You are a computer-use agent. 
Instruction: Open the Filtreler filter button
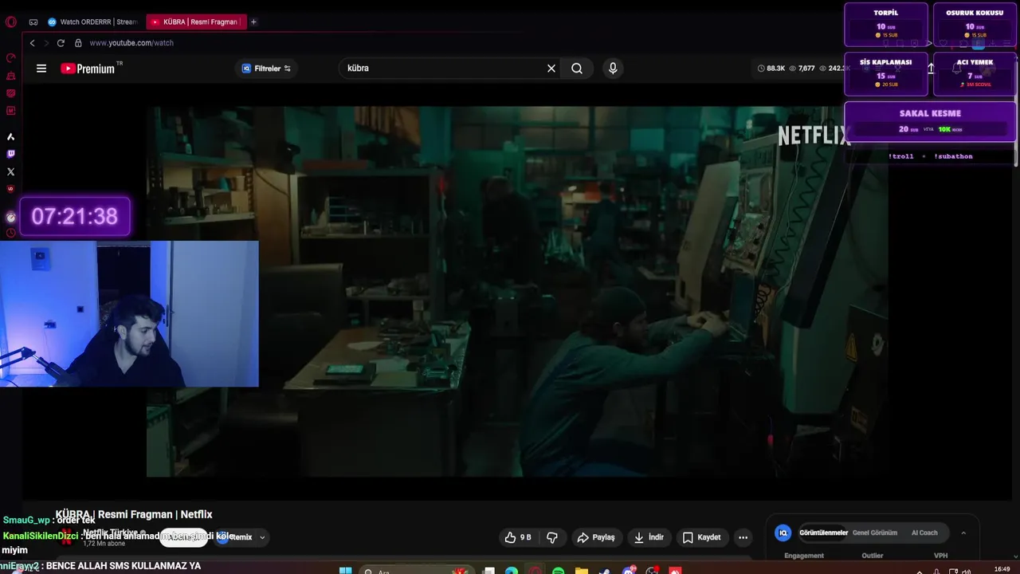[266, 69]
